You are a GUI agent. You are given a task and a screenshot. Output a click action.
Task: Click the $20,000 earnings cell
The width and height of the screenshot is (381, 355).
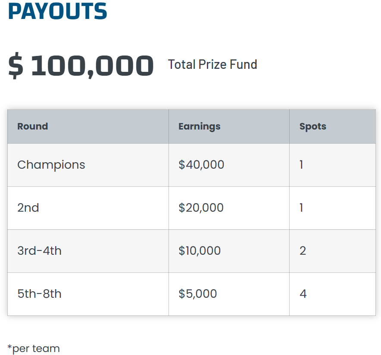[201, 208]
